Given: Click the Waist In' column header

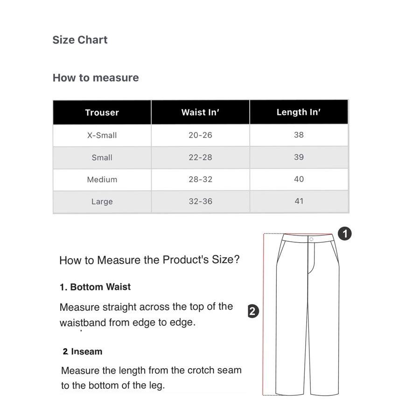Looking at the screenshot, I should [x=200, y=112].
